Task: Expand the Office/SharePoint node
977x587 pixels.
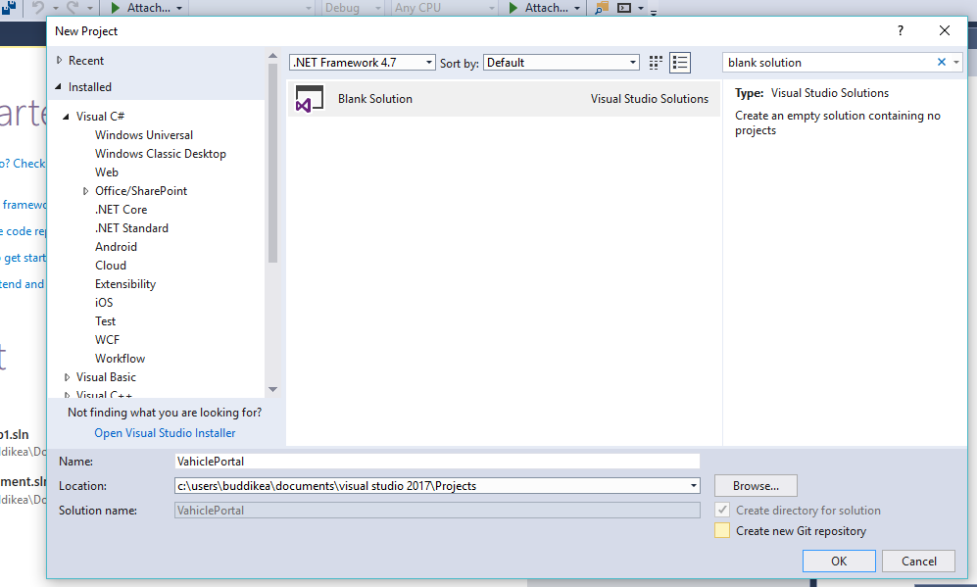Action: [x=85, y=191]
